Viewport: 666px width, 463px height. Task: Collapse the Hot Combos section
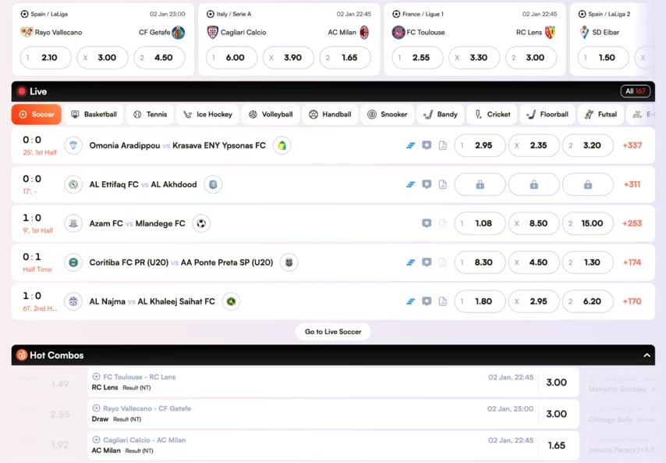pos(647,355)
